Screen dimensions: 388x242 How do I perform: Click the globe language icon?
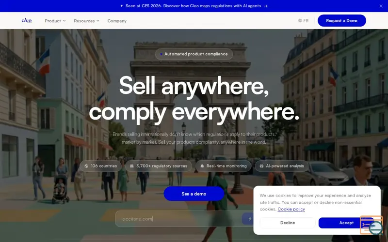[300, 21]
